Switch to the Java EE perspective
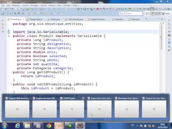The width and height of the screenshot is (172, 129). (x=156, y=14)
